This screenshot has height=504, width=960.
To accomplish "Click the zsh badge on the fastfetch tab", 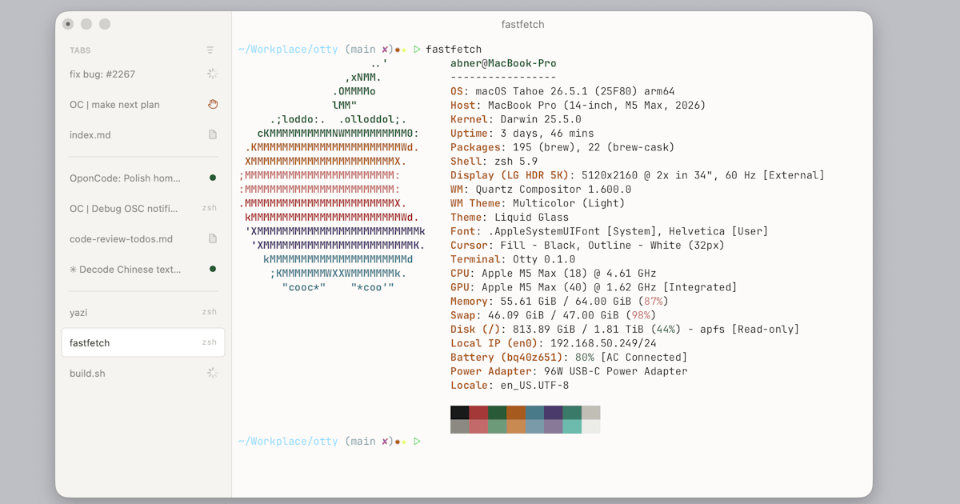I will 209,342.
